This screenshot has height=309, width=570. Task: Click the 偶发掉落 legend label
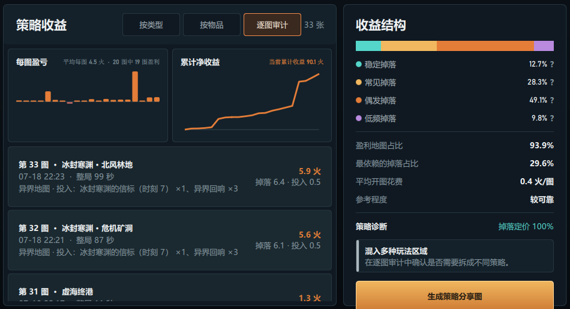tap(380, 100)
